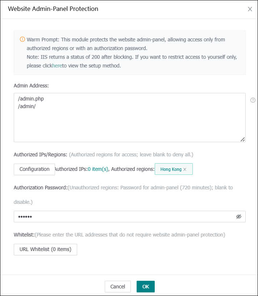Select the Hong Kong region tag

(171, 169)
